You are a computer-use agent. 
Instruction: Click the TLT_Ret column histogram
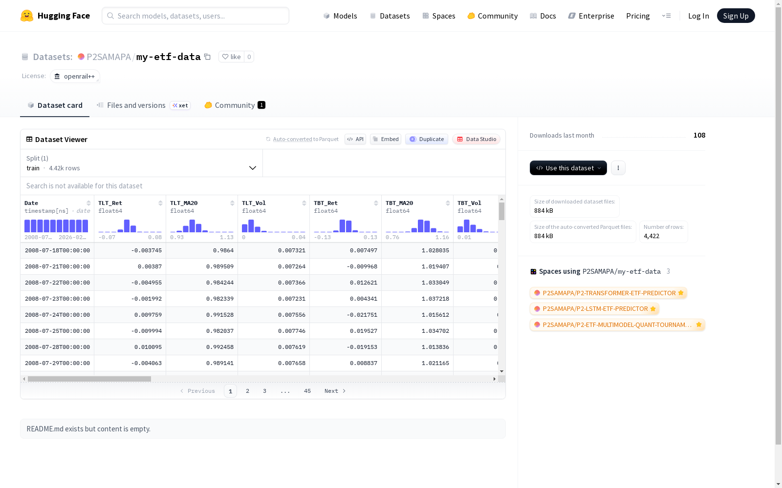coord(130,225)
